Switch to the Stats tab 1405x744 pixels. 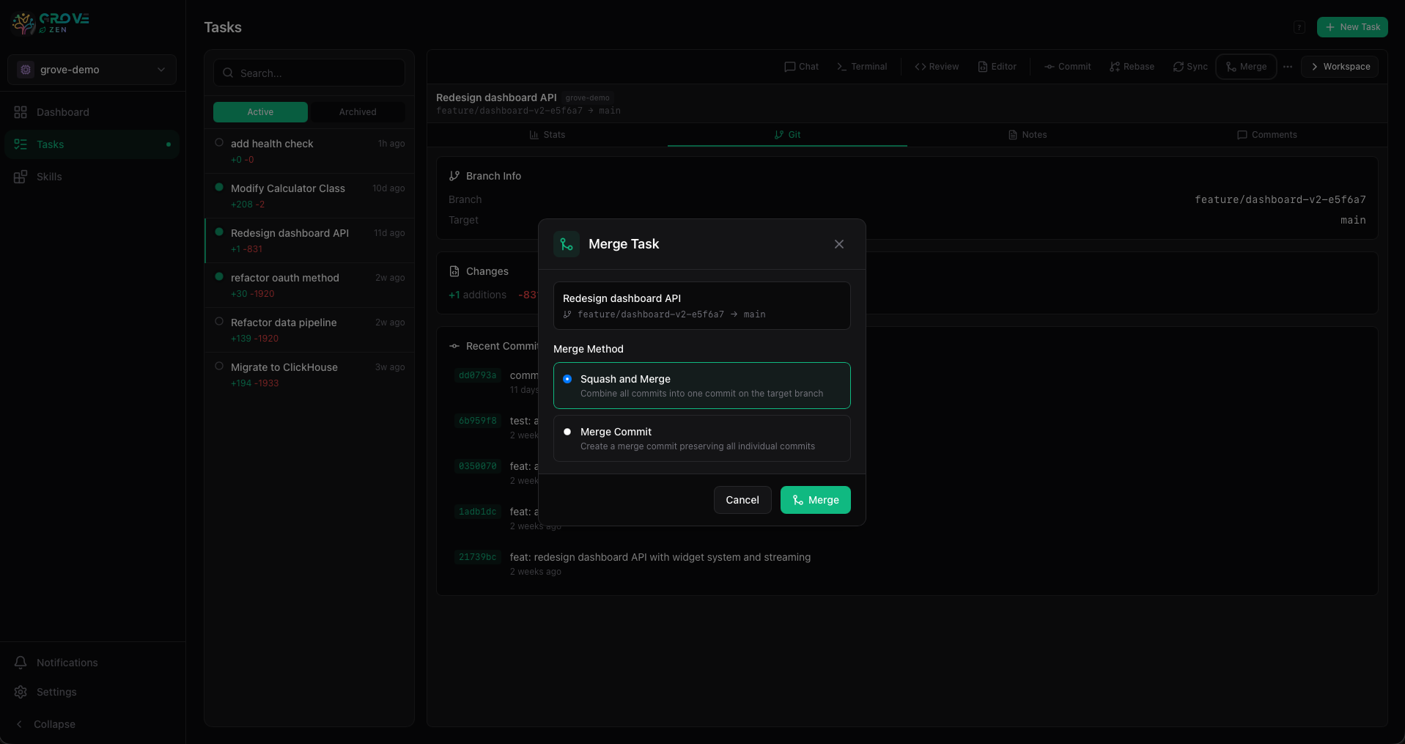pos(547,135)
